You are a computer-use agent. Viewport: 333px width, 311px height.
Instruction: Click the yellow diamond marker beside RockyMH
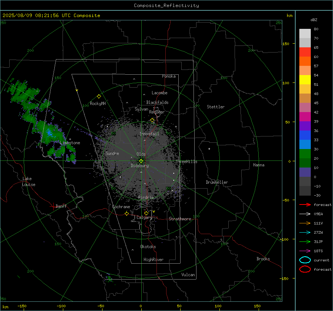(99, 97)
